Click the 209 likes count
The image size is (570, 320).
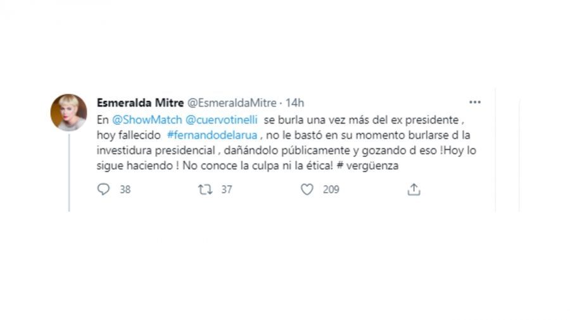331,189
